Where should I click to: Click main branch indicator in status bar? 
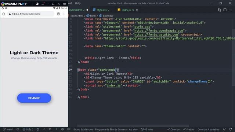pyautogui.click(x=8, y=129)
